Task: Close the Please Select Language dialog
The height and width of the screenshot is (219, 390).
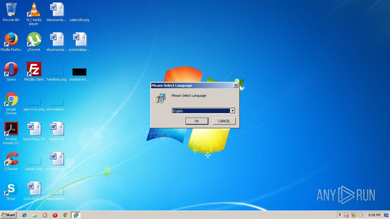Action: pos(236,85)
